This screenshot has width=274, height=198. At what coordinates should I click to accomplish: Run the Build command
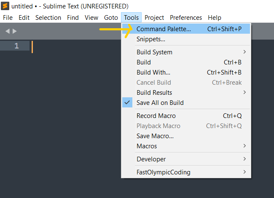click(x=144, y=62)
